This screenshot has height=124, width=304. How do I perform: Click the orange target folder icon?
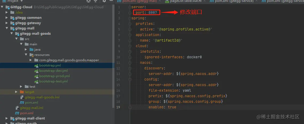tap(22, 92)
